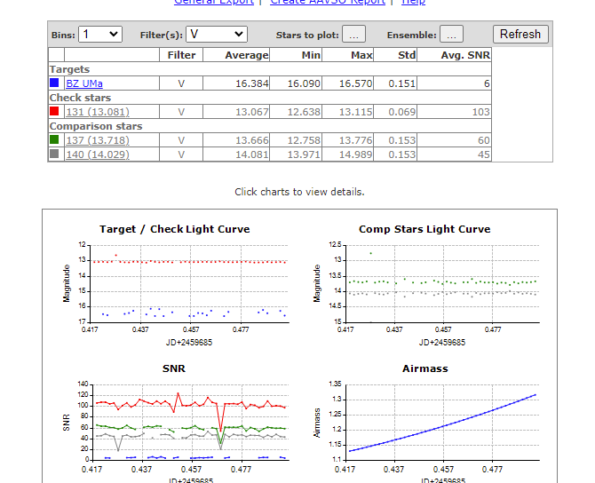Click the green swatch for star 137
595x483 pixels.
click(55, 140)
